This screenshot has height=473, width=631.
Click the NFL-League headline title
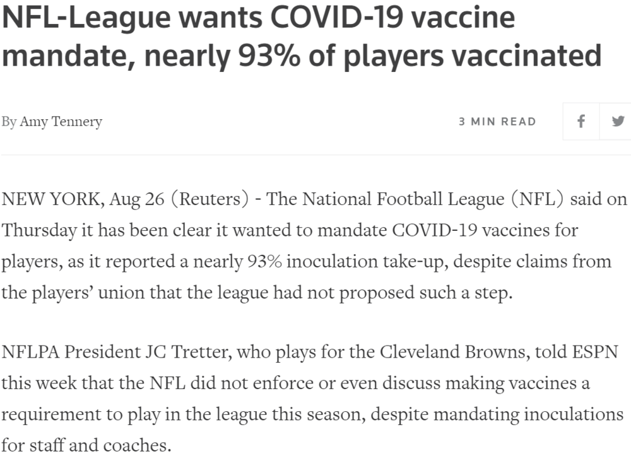[x=300, y=38]
